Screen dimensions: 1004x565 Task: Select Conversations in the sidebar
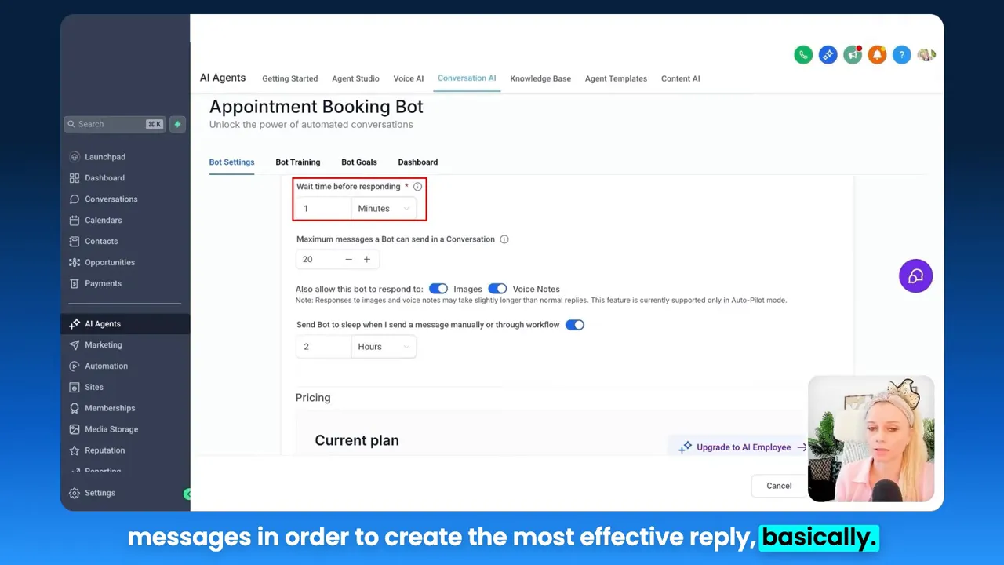pos(111,199)
